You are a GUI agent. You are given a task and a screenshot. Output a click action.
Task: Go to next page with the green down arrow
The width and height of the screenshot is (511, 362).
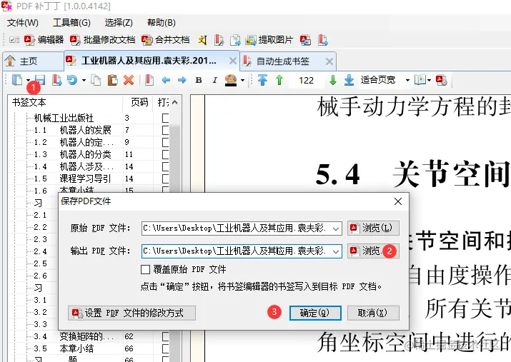333,80
